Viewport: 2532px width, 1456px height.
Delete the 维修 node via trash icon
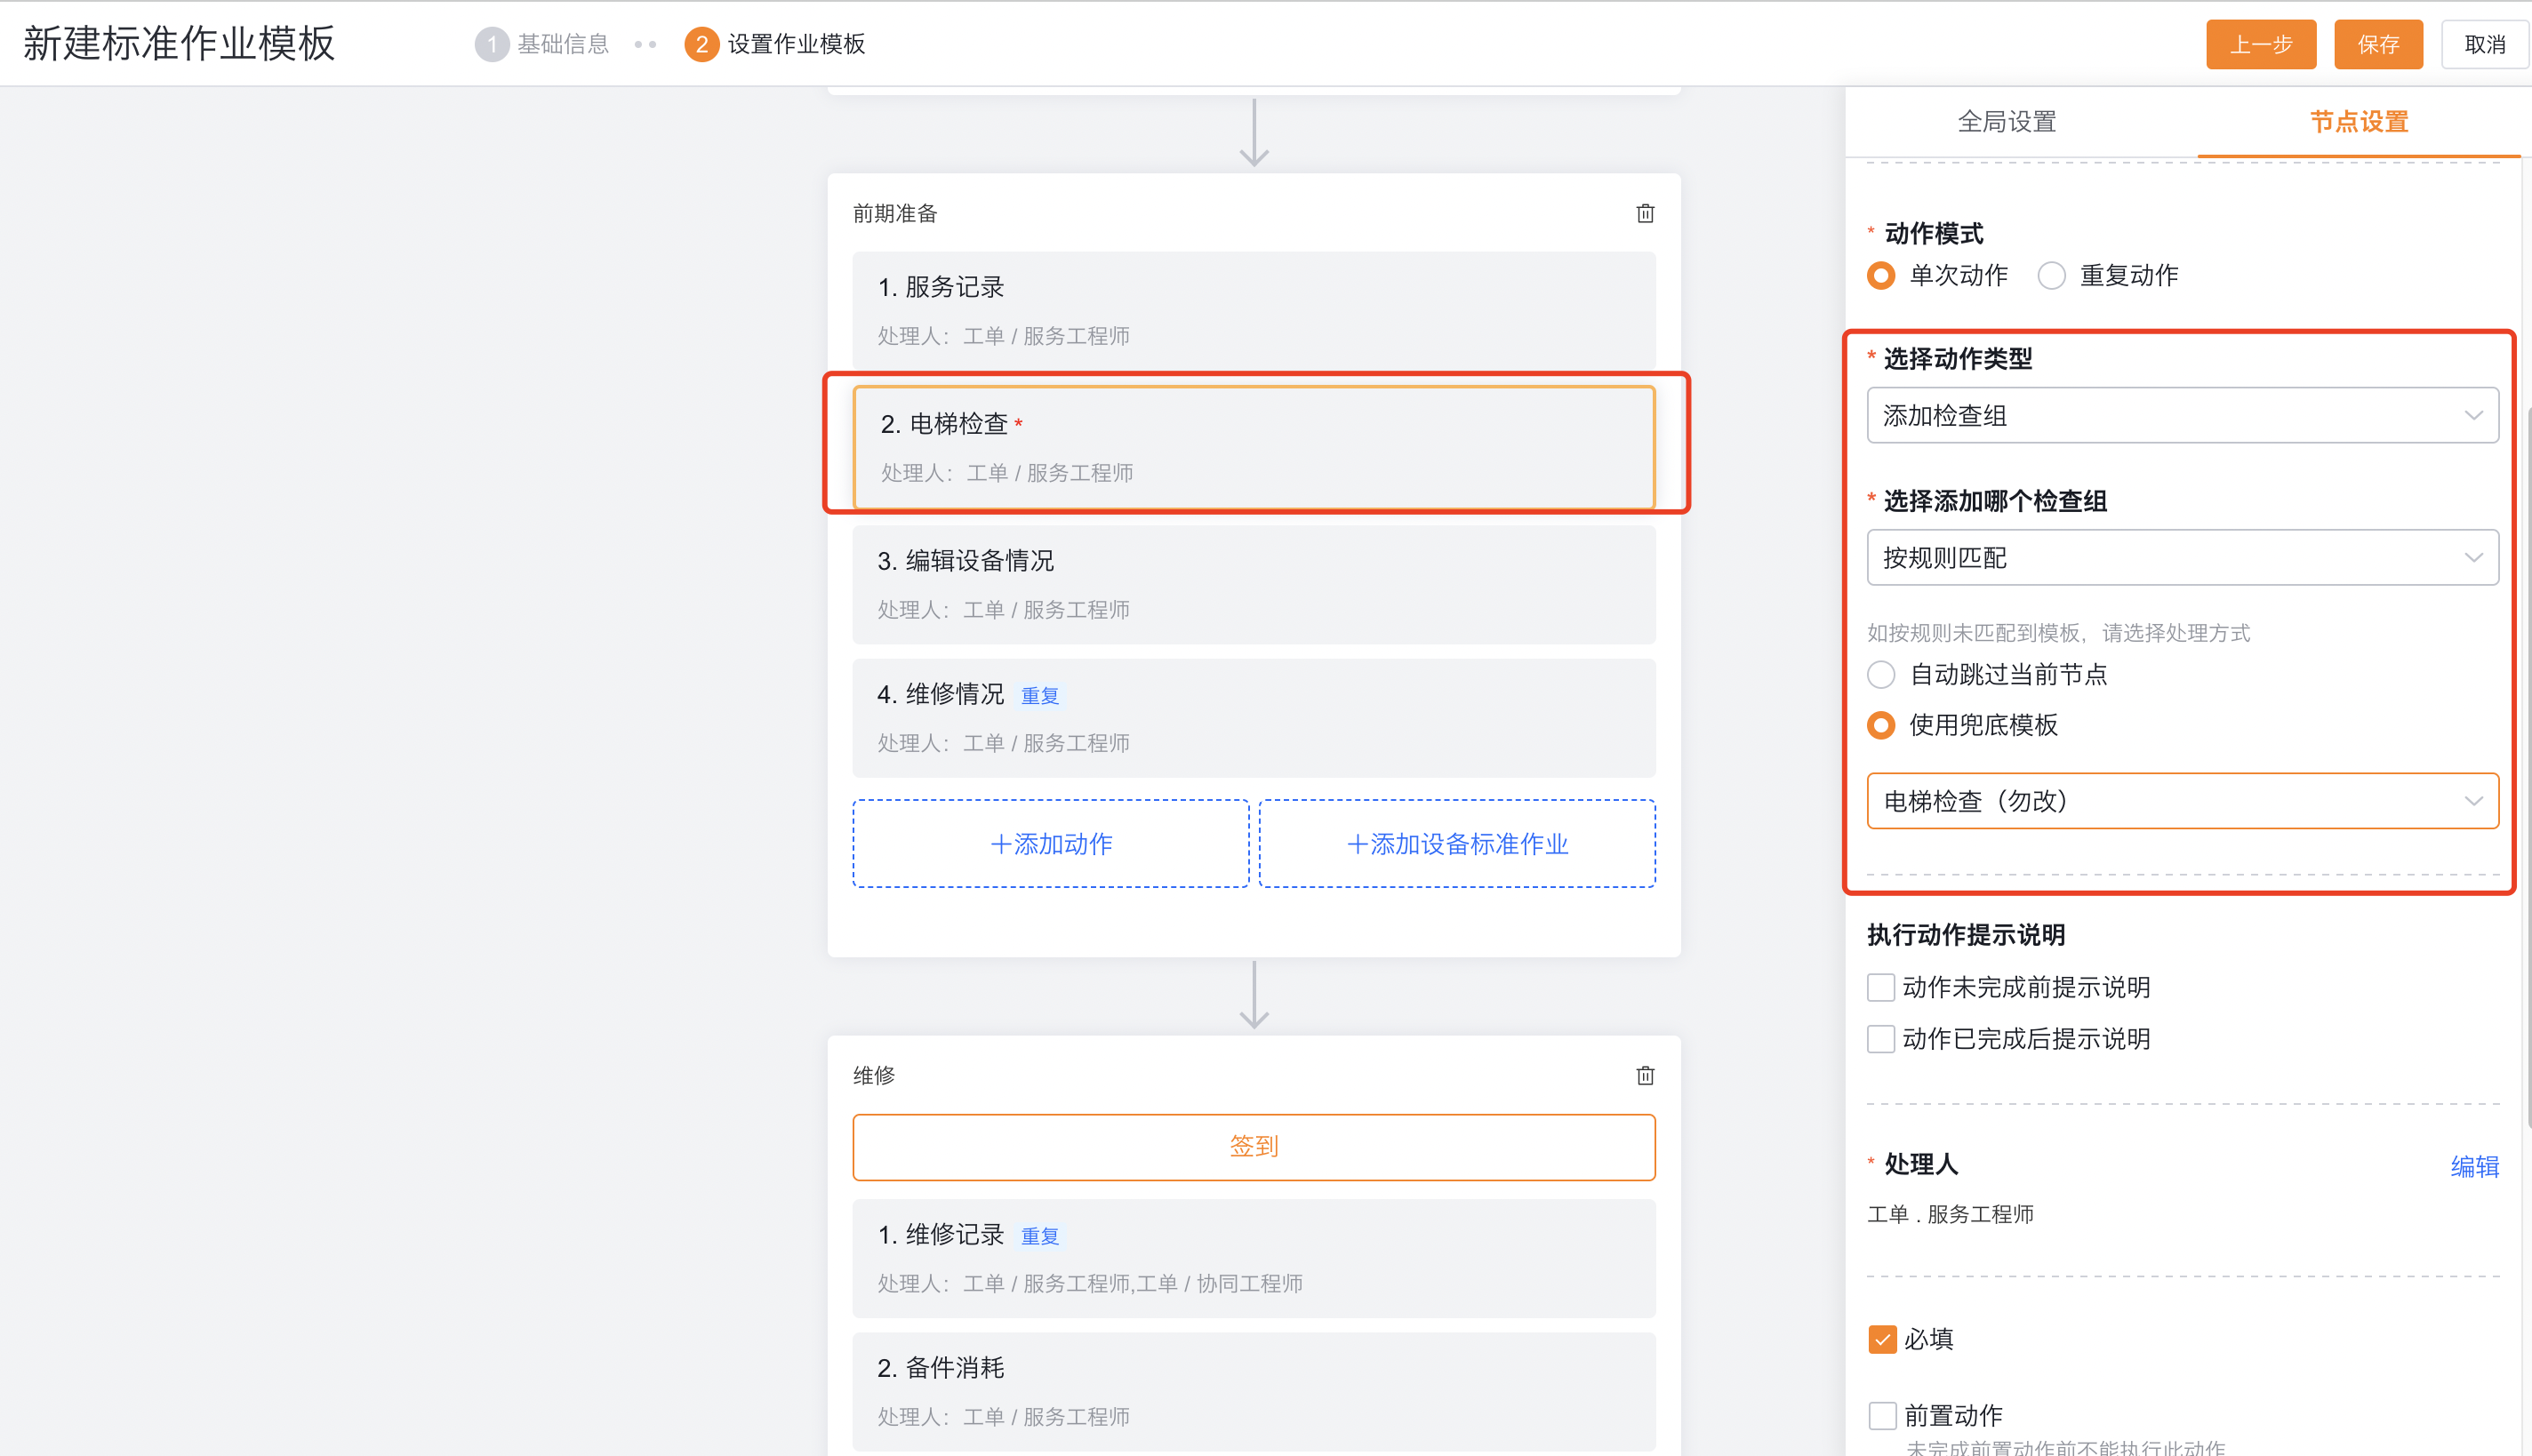(1645, 1075)
